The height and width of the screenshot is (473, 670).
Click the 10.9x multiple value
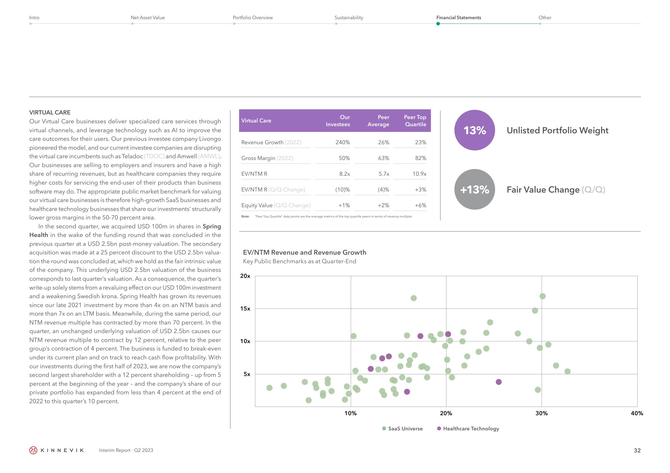click(x=419, y=174)
